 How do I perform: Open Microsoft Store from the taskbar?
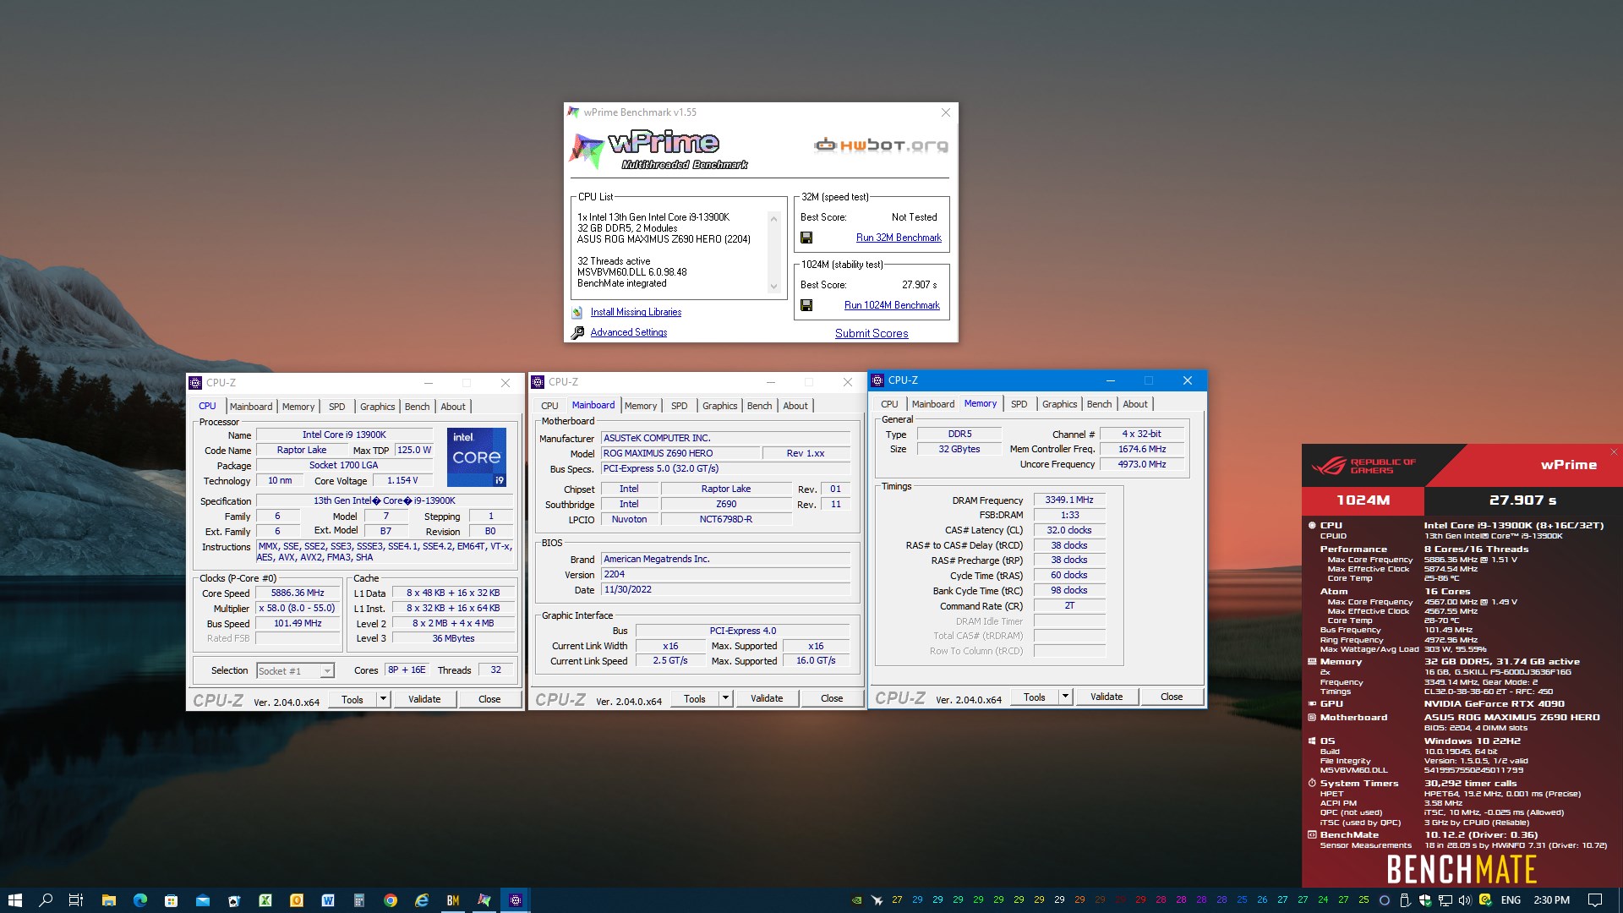coord(171,900)
